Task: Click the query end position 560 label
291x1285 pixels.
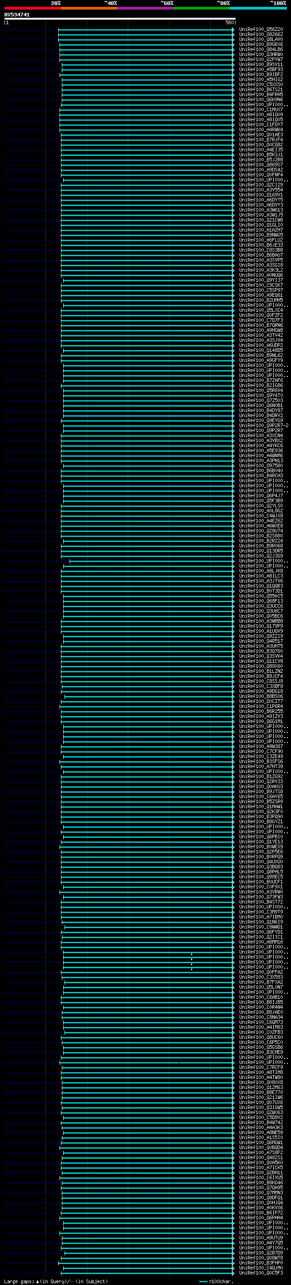Action: click(230, 22)
